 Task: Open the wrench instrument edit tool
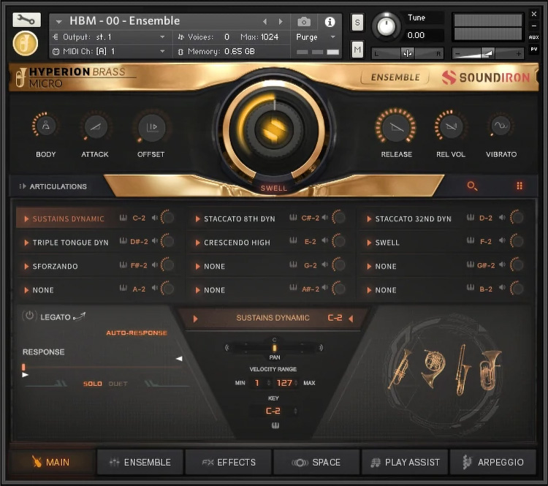pyautogui.click(x=26, y=20)
